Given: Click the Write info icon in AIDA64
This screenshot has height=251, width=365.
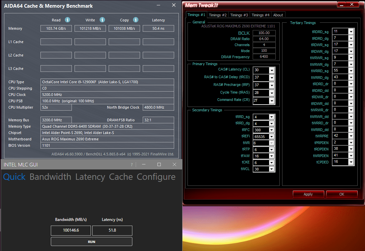Looking at the screenshot, I should click(102, 20).
